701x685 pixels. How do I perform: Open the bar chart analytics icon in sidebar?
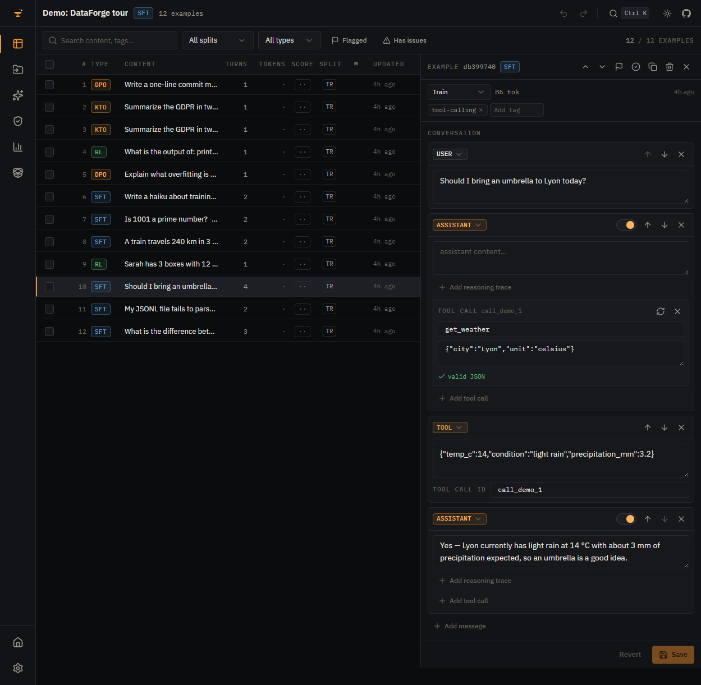pyautogui.click(x=18, y=147)
